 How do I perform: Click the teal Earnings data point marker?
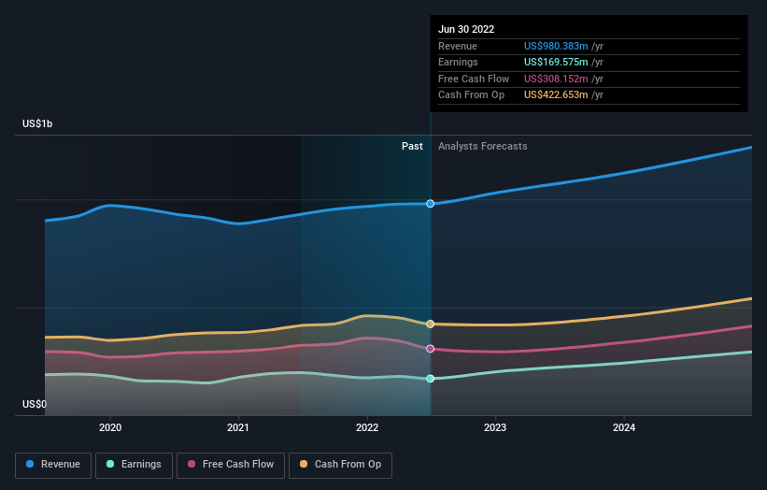click(x=430, y=379)
